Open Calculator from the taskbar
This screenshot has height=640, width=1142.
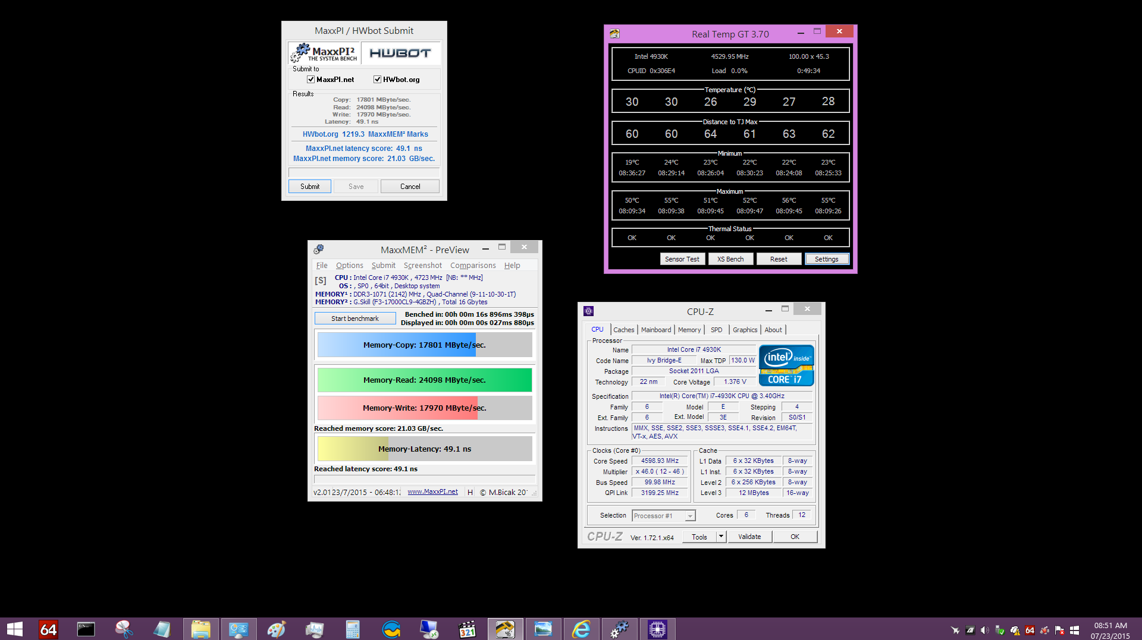(x=353, y=629)
